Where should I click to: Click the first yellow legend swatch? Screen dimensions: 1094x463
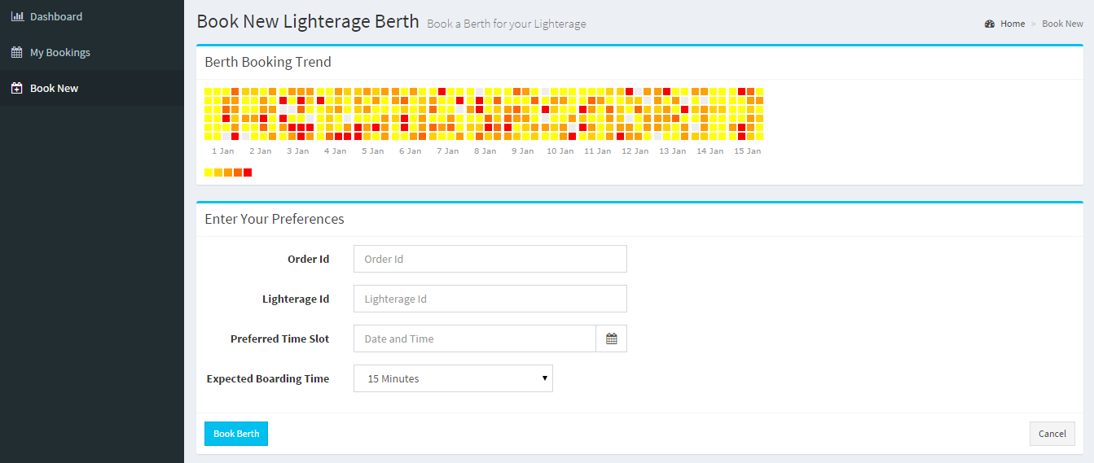tap(209, 173)
